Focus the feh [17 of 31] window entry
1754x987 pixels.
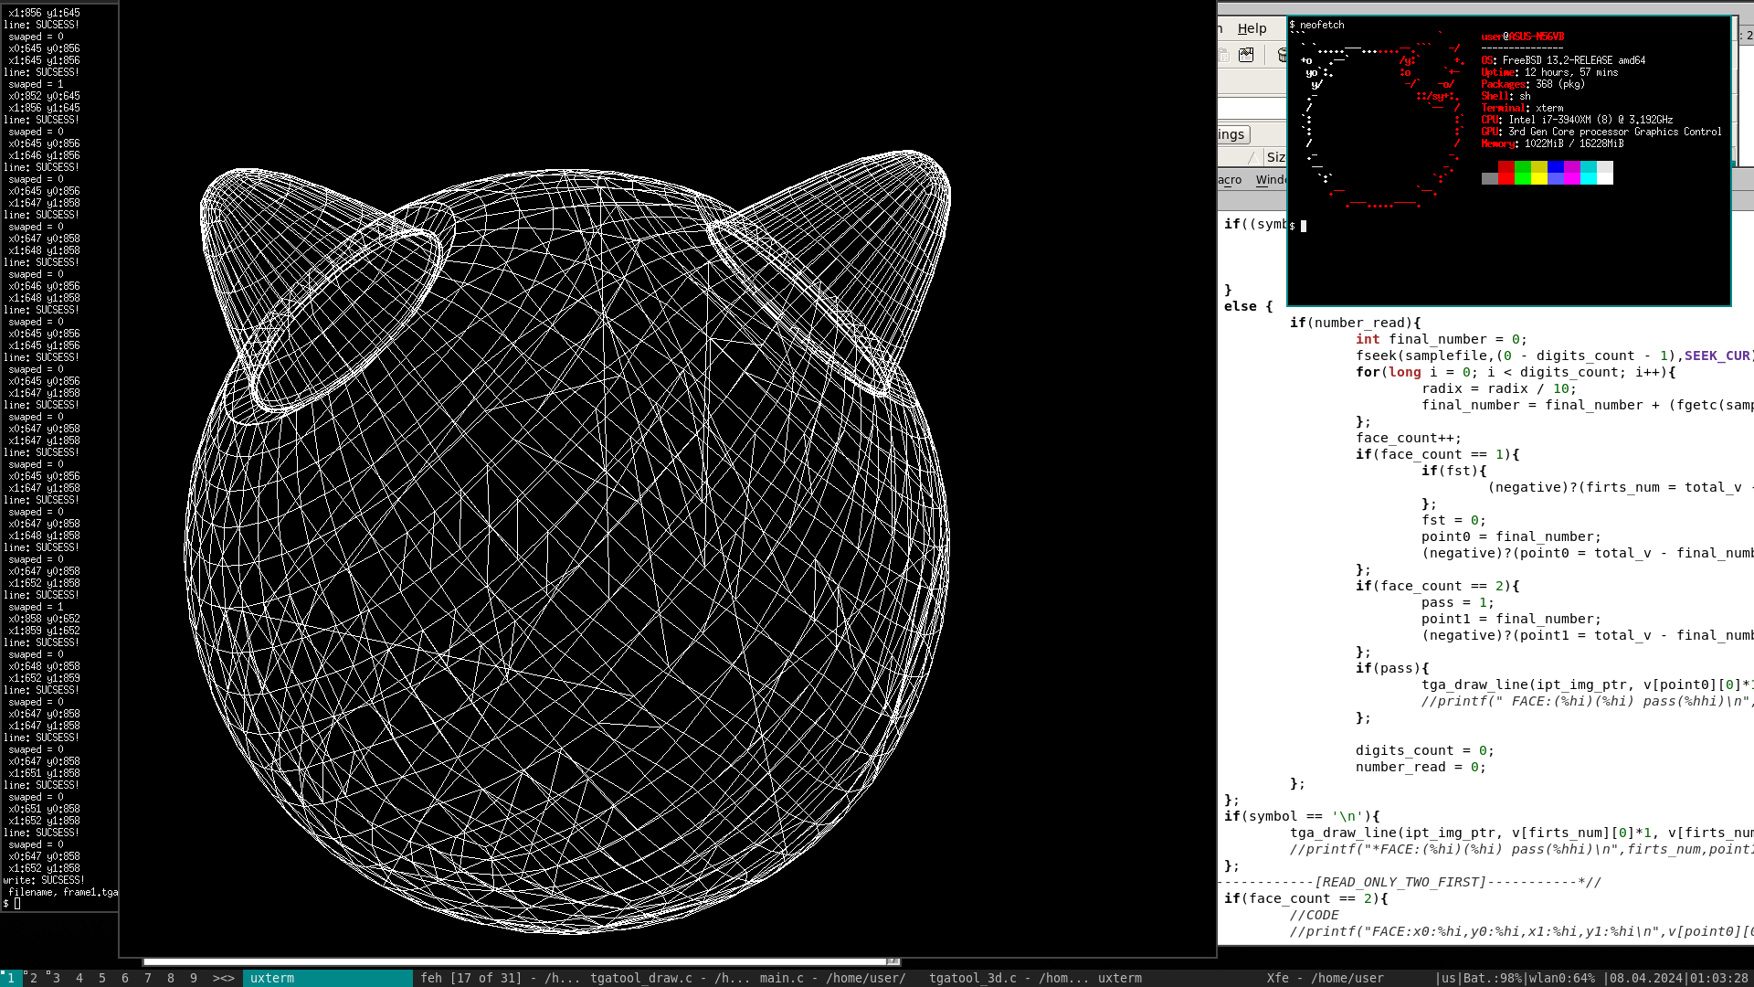[500, 978]
